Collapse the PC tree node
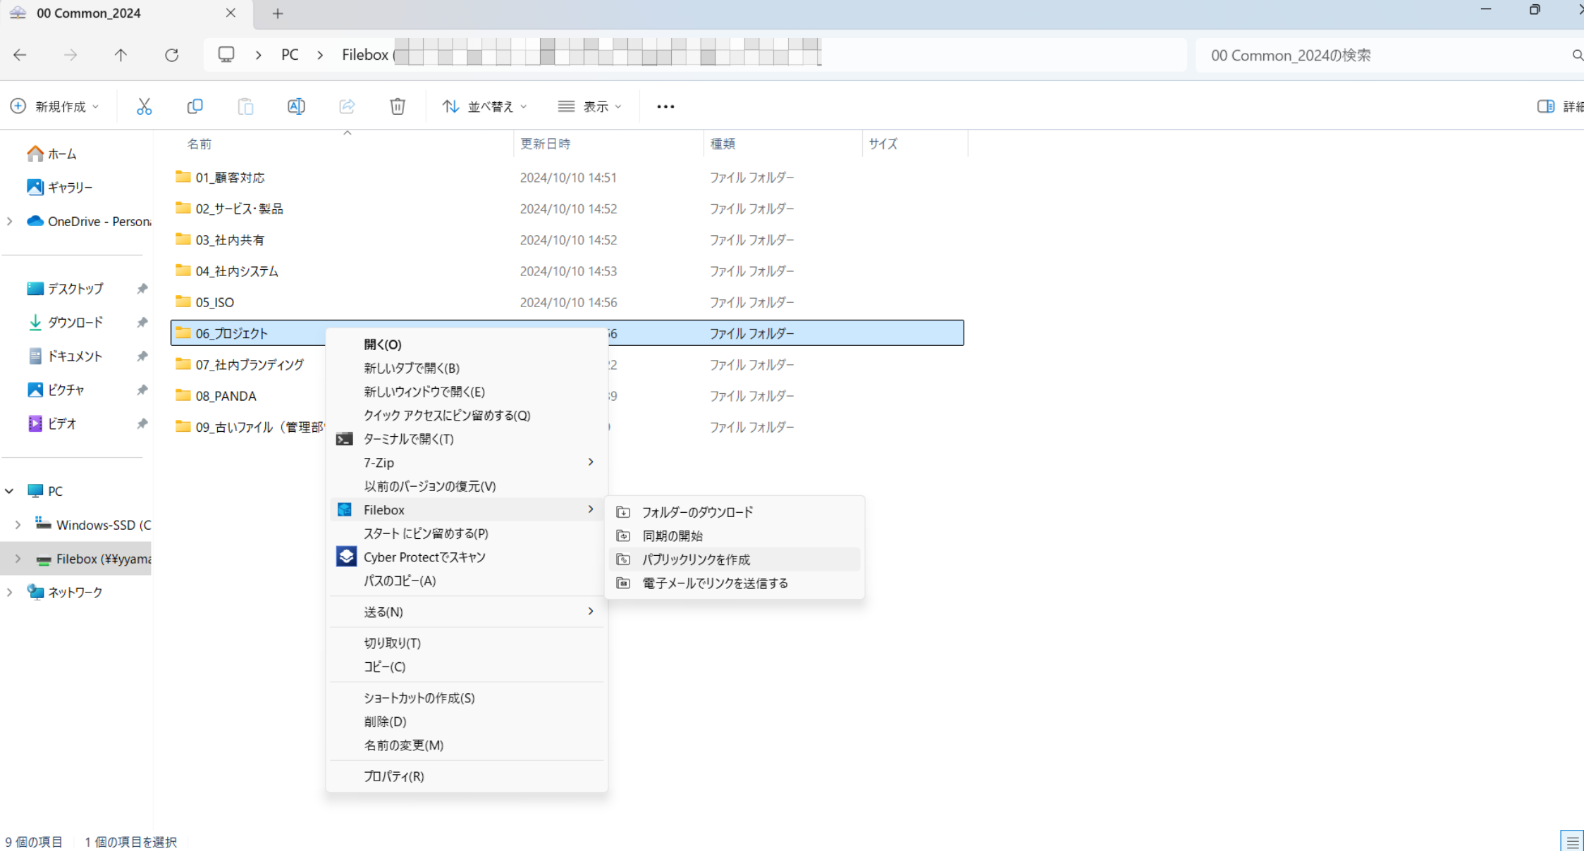Screen dimensions: 1584x851 click(x=9, y=491)
